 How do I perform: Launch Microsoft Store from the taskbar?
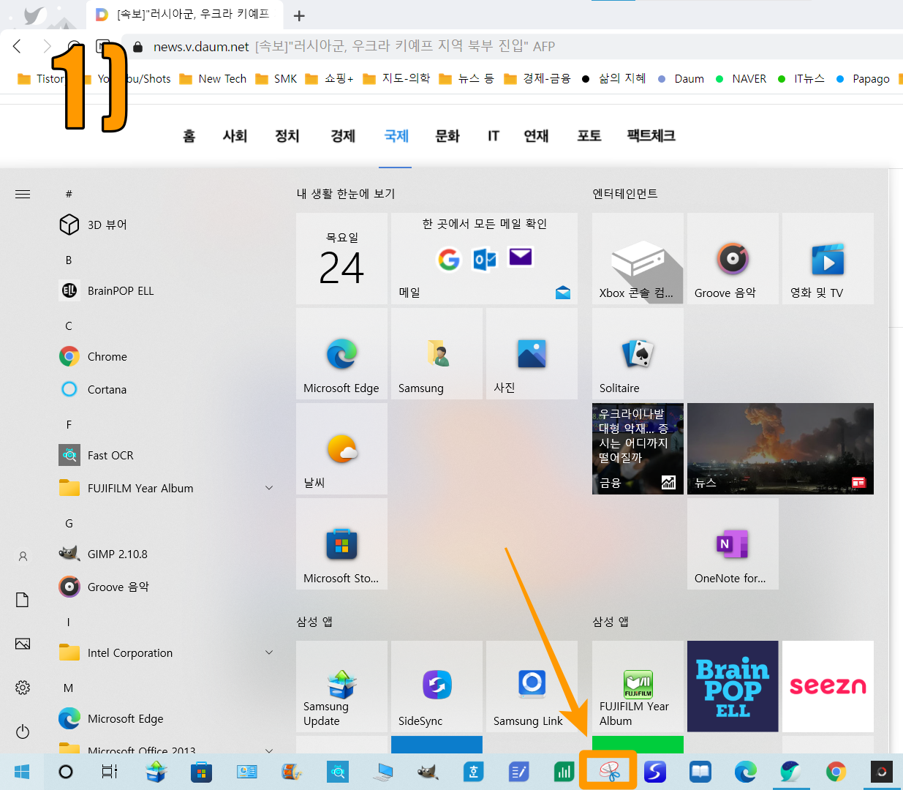coord(200,772)
